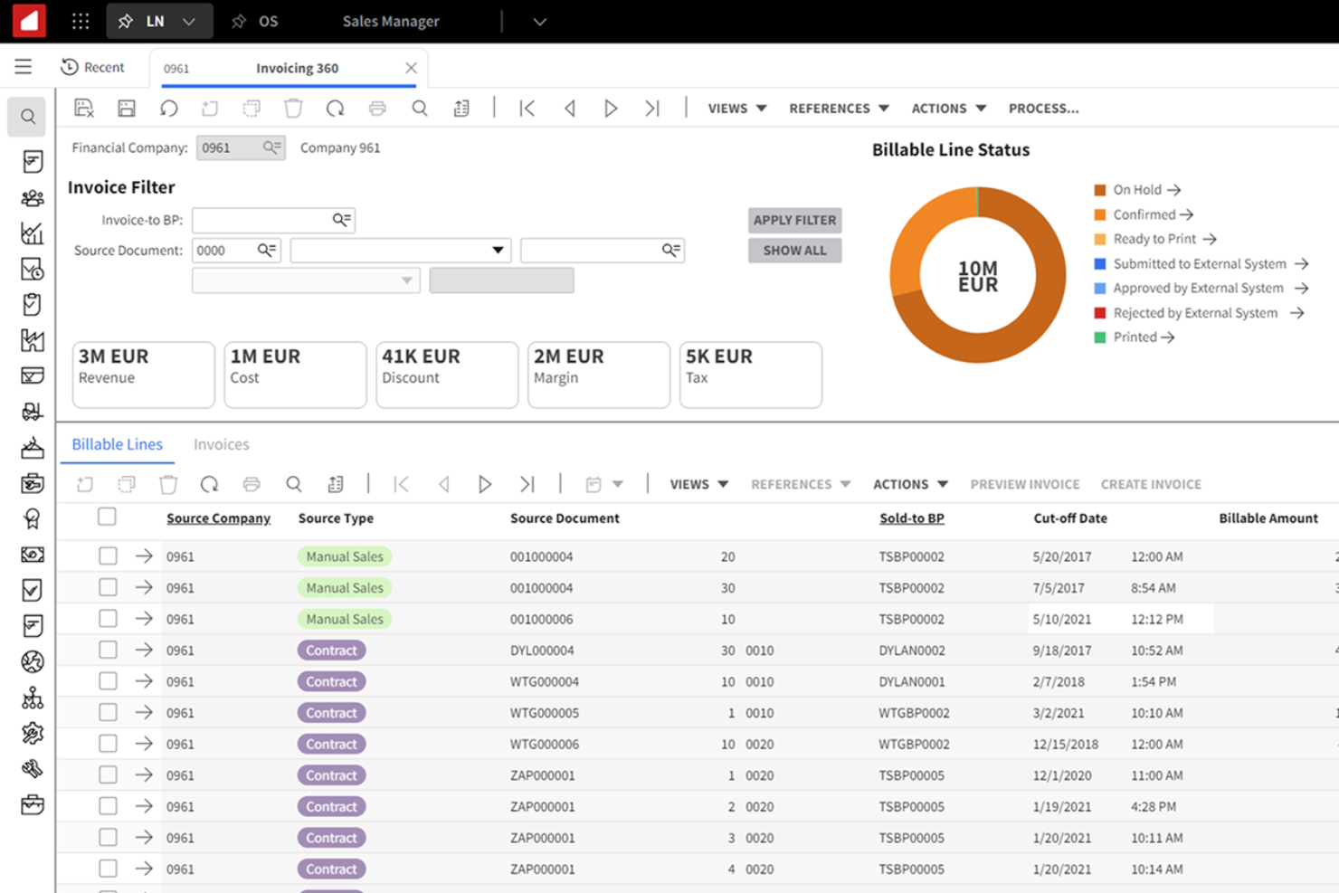The height and width of the screenshot is (893, 1339).
Task: Open the Ready to Print status link
Action: pyautogui.click(x=1164, y=239)
